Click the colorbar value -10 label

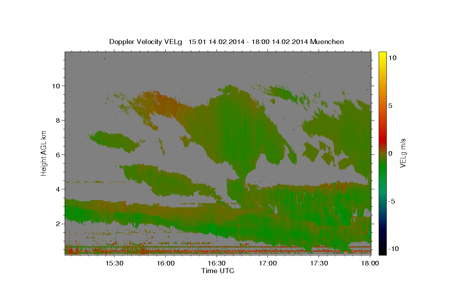pos(393,249)
